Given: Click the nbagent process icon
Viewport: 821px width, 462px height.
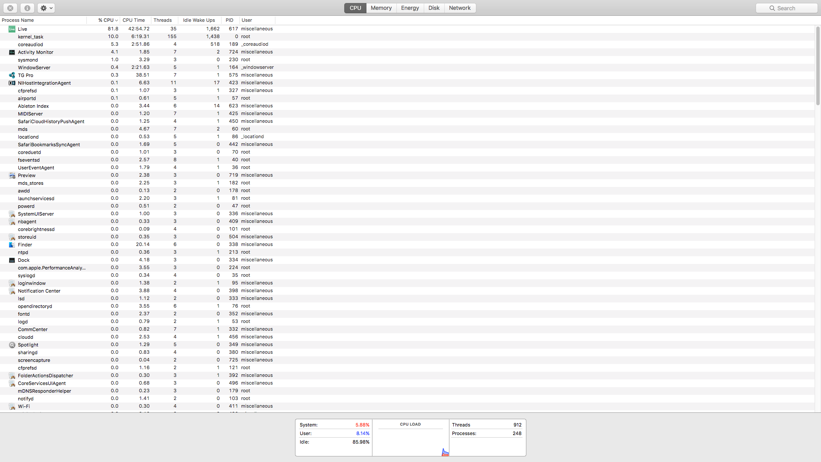Looking at the screenshot, I should (12, 222).
